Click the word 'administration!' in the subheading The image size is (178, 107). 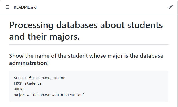click(x=29, y=63)
